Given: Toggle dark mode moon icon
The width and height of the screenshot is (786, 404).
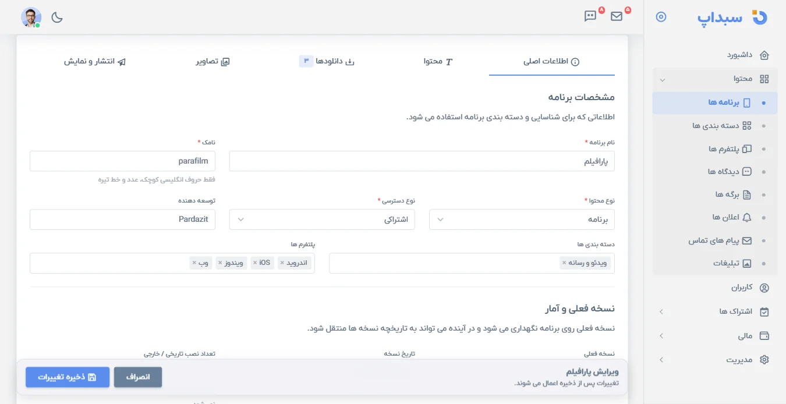Looking at the screenshot, I should pos(57,17).
